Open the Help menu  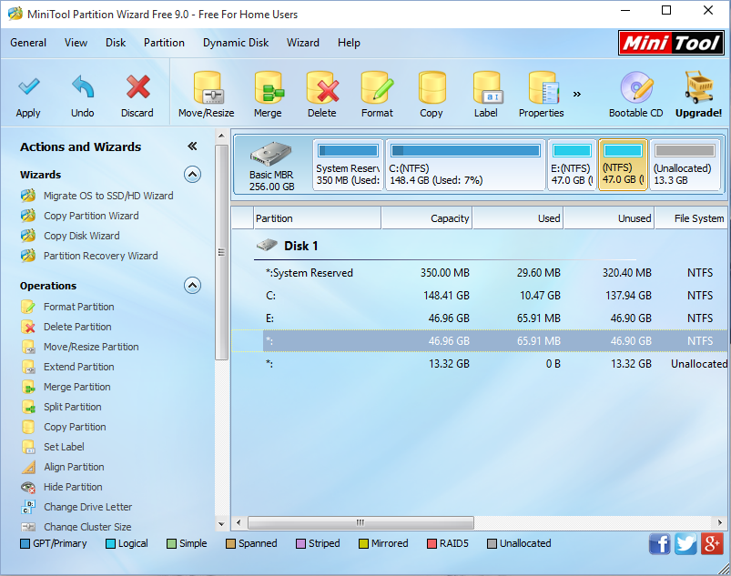[349, 43]
